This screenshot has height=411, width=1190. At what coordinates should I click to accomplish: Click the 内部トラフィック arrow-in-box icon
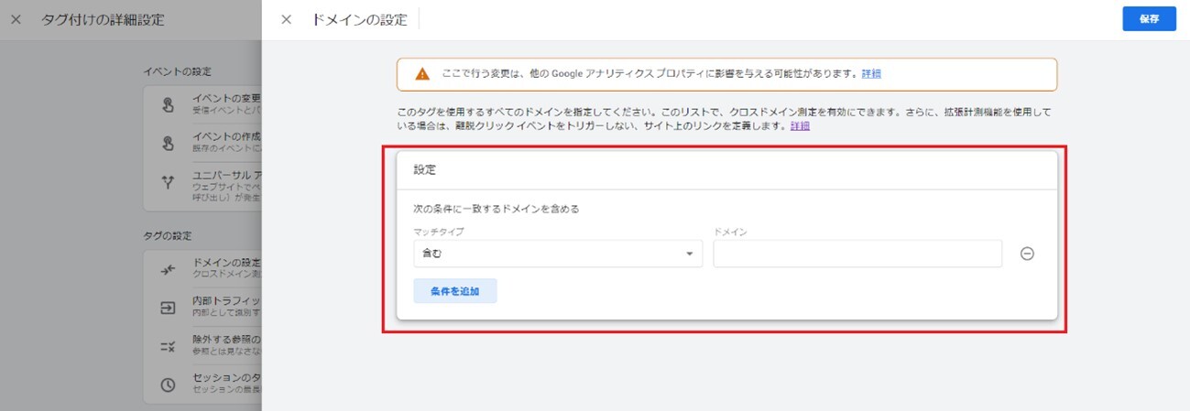tap(168, 308)
